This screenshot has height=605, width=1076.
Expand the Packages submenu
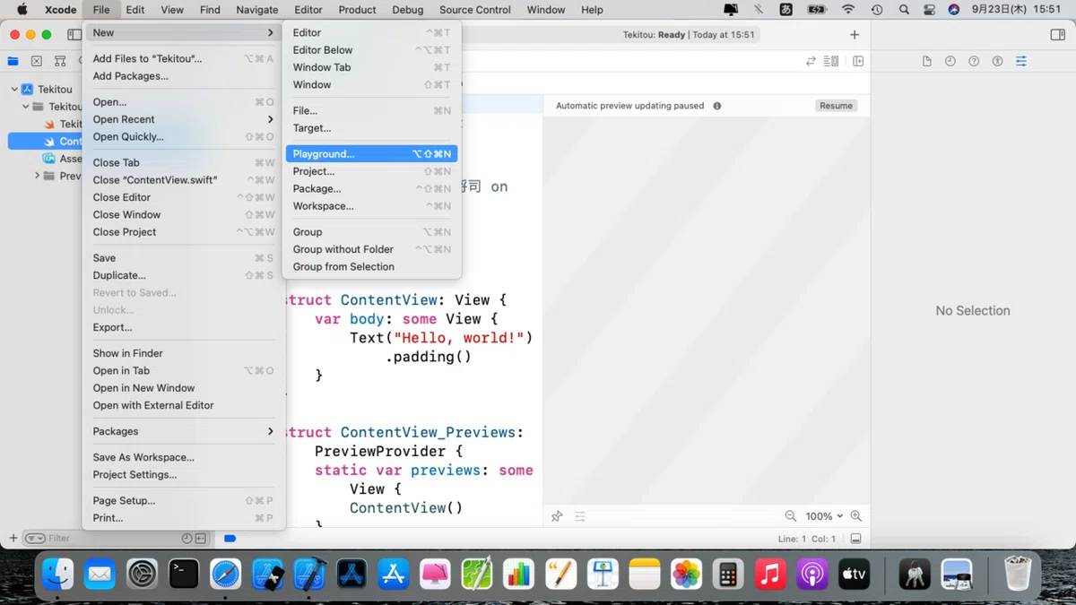(x=184, y=431)
